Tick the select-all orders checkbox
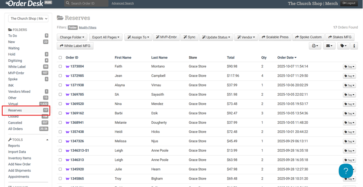Viewport: 363px width, 187px height. click(60, 58)
